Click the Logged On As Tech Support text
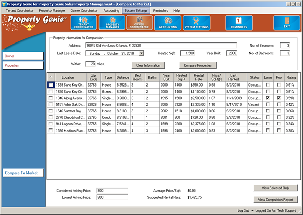The image size is (303, 215). [x=276, y=211]
